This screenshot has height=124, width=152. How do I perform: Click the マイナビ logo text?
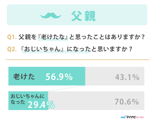131,117
